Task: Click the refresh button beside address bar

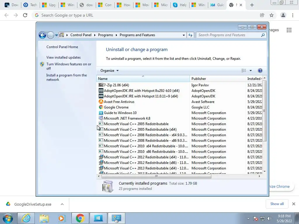Action: [x=190, y=35]
